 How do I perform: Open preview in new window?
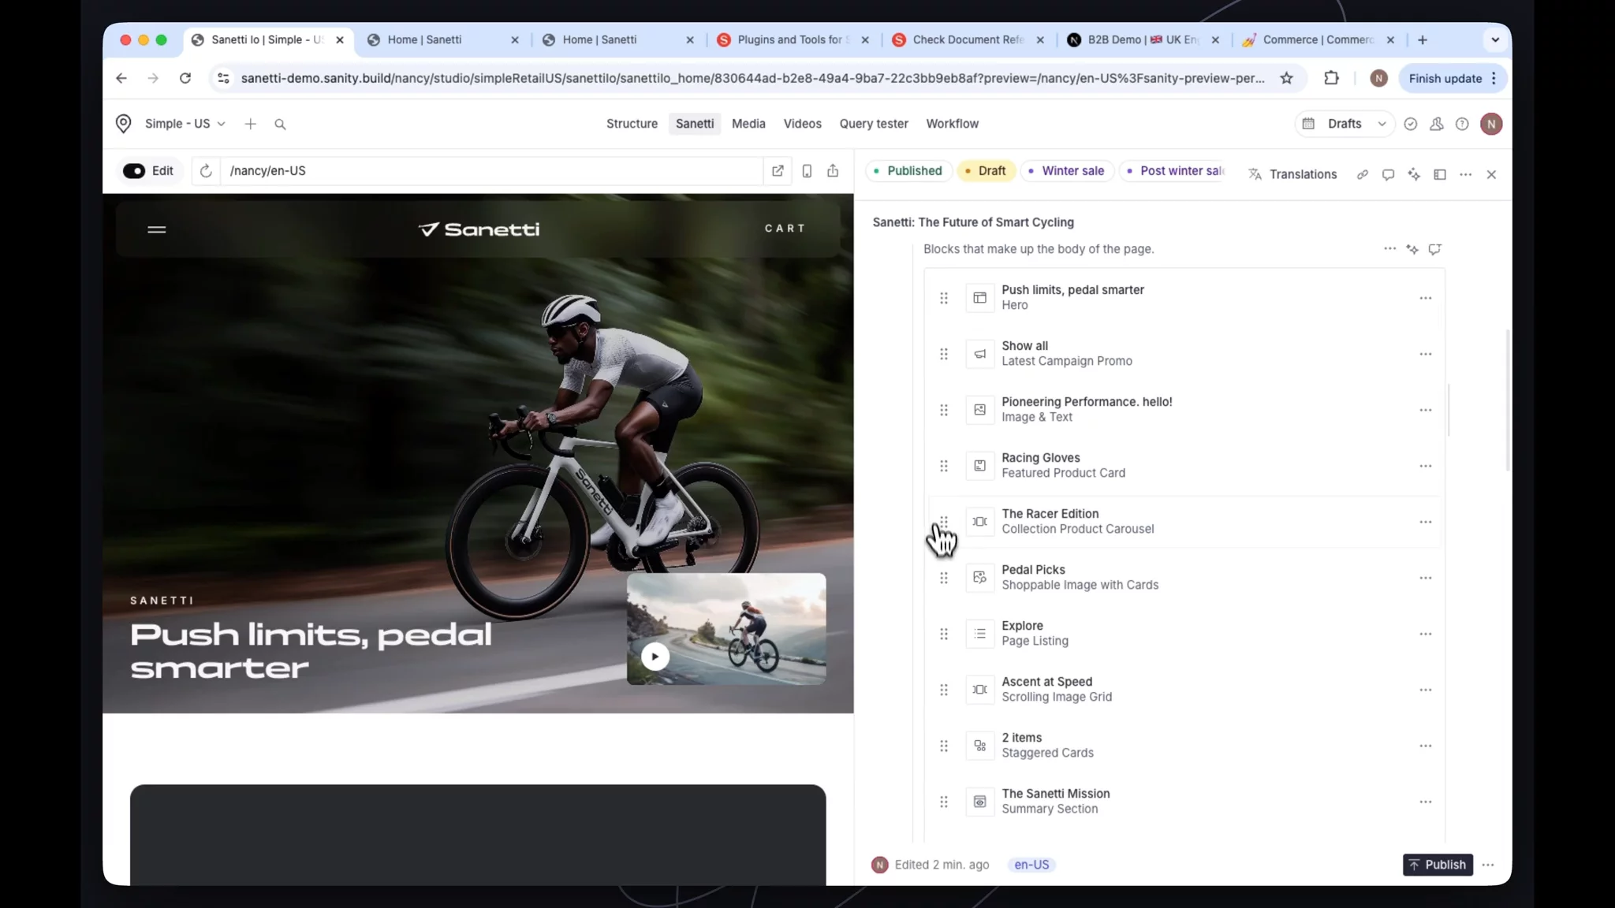click(778, 171)
